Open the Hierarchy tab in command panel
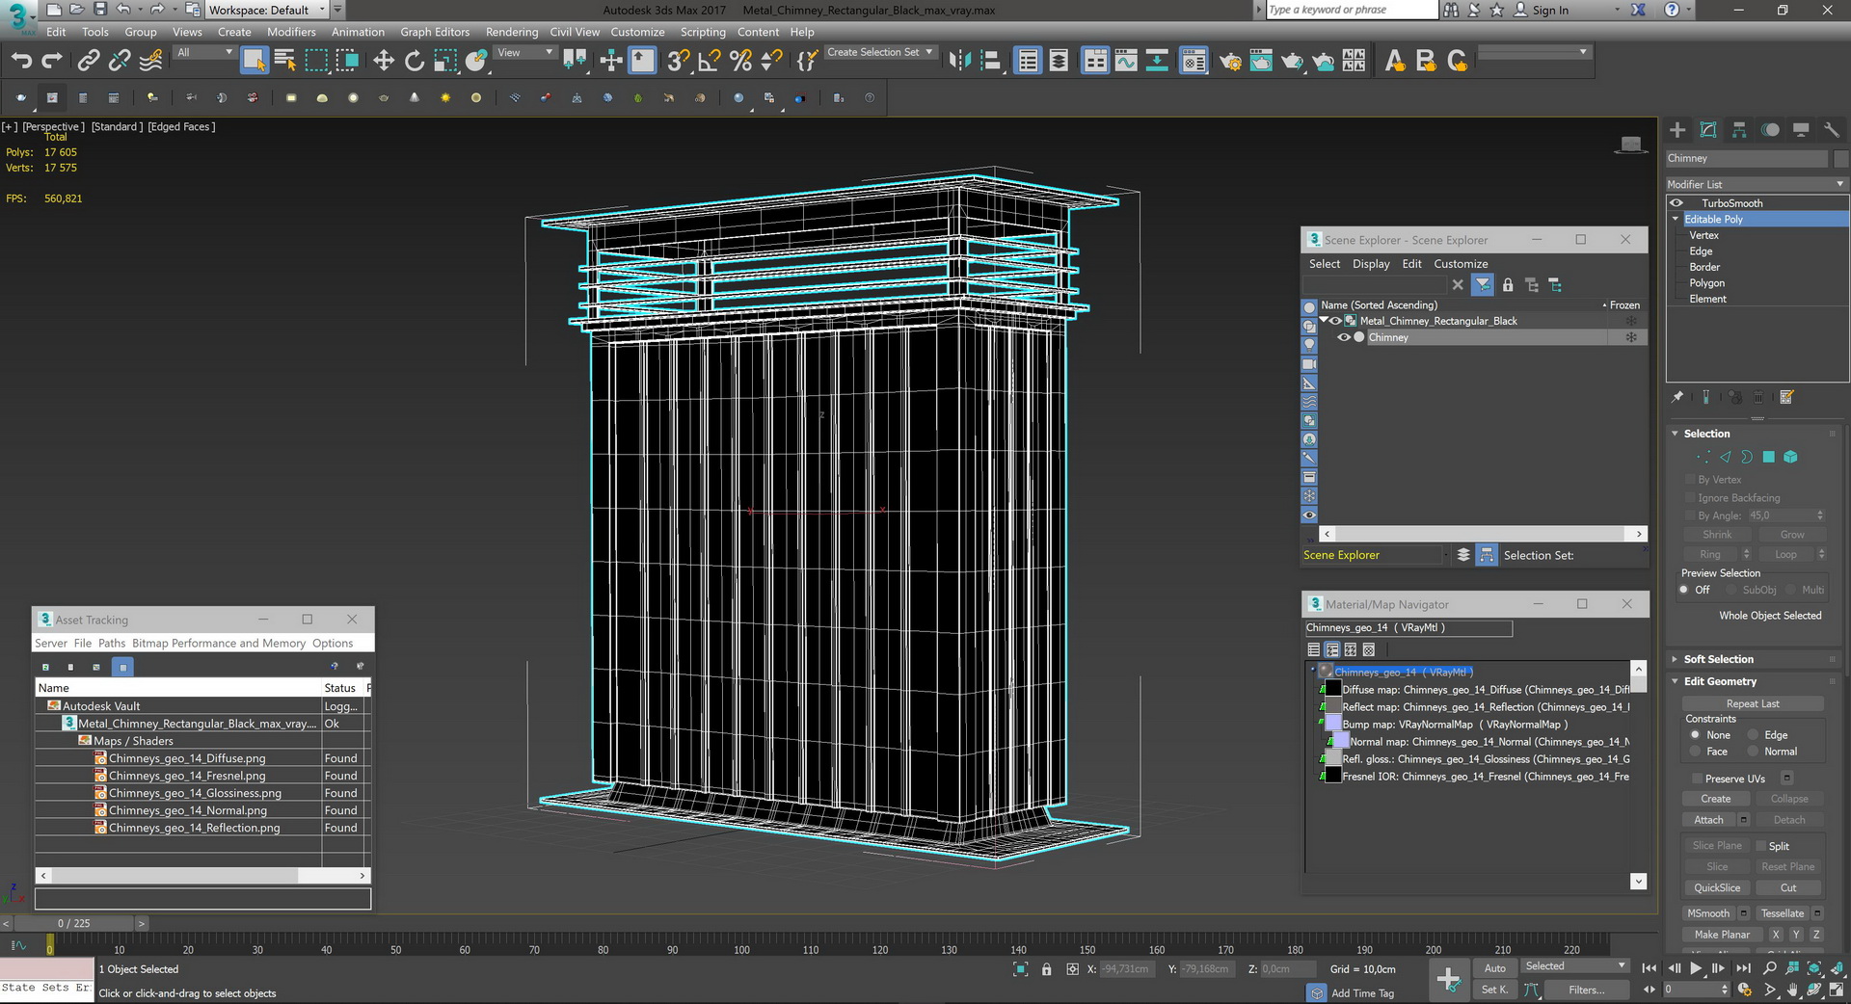Screen dimensions: 1851x1004 [1739, 130]
